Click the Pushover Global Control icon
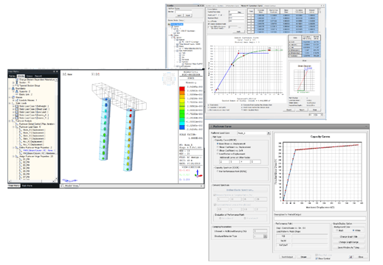This screenshot has width=383, height=265. (17, 124)
